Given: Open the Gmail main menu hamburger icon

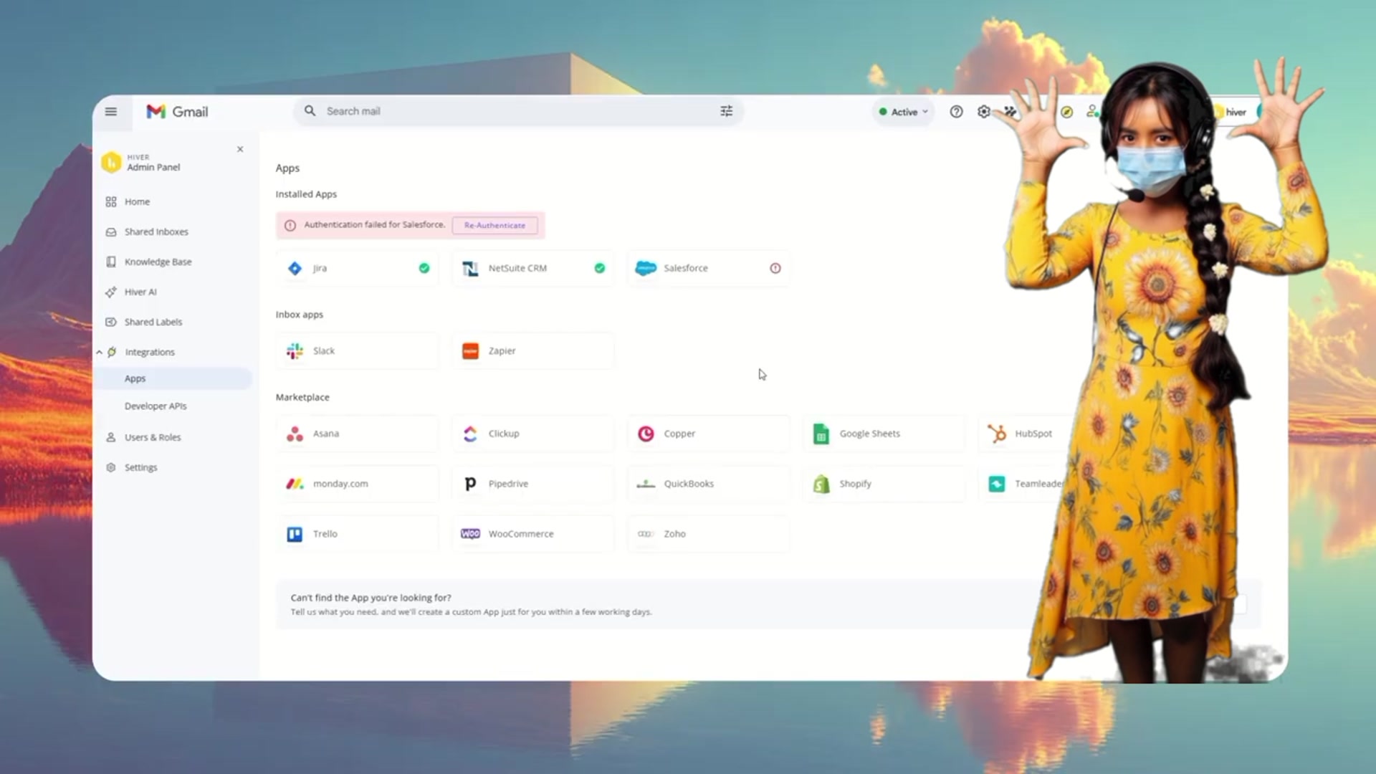Looking at the screenshot, I should point(110,111).
